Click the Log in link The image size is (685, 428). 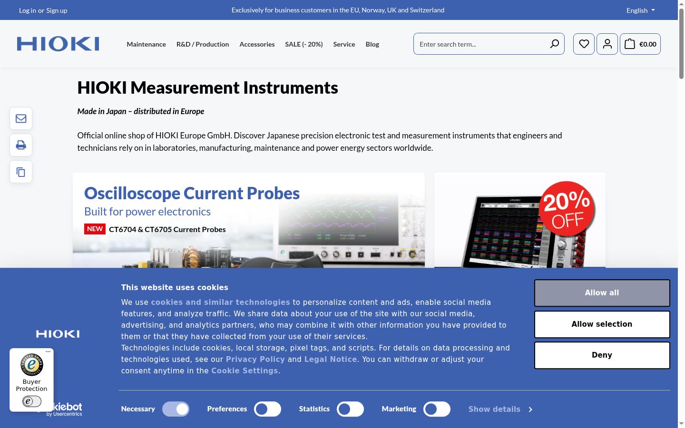[x=28, y=10]
